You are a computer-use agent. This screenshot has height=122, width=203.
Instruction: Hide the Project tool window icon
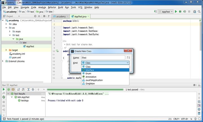tap(49, 16)
